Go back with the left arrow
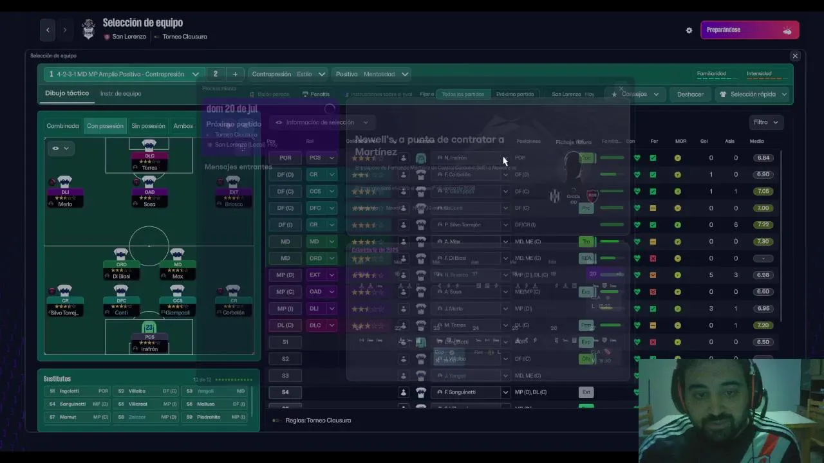 pos(48,30)
